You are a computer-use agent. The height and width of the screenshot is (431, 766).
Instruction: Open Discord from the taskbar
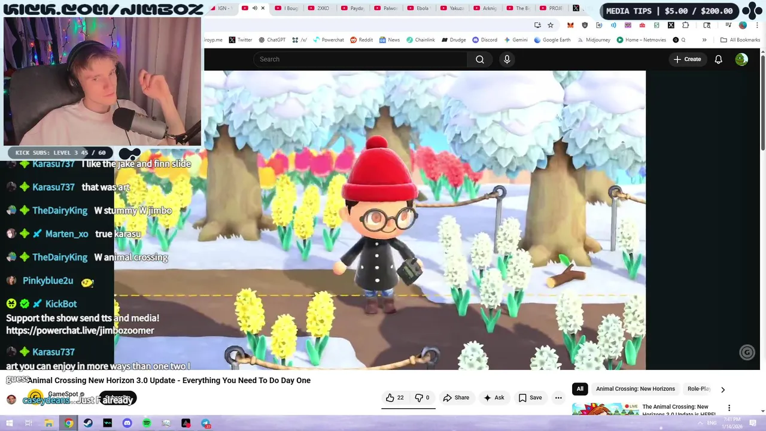127,423
